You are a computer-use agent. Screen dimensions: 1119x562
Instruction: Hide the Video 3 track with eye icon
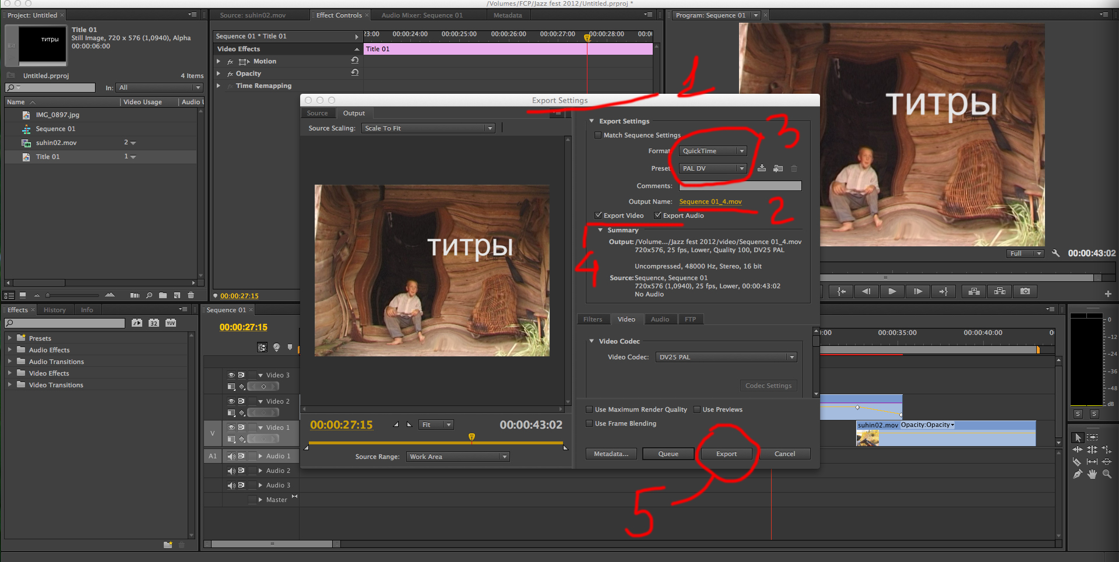[231, 375]
